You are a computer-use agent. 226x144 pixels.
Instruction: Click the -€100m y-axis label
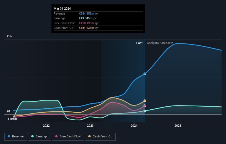(12, 119)
